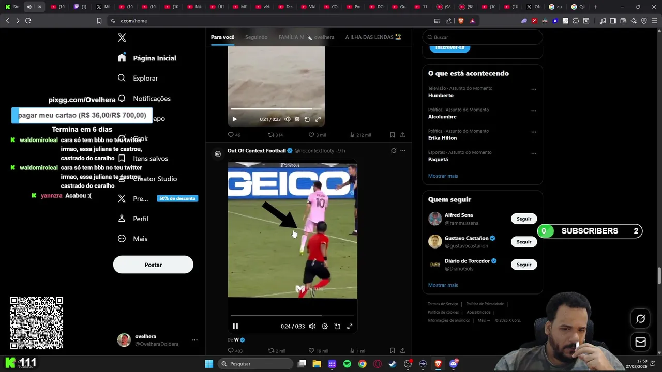This screenshot has height=372, width=662.
Task: Open the floating messages envelope button
Action: coord(640,342)
